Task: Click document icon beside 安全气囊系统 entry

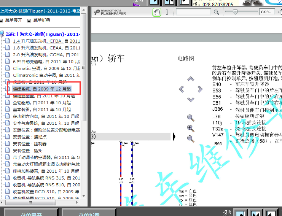Action: [8, 123]
